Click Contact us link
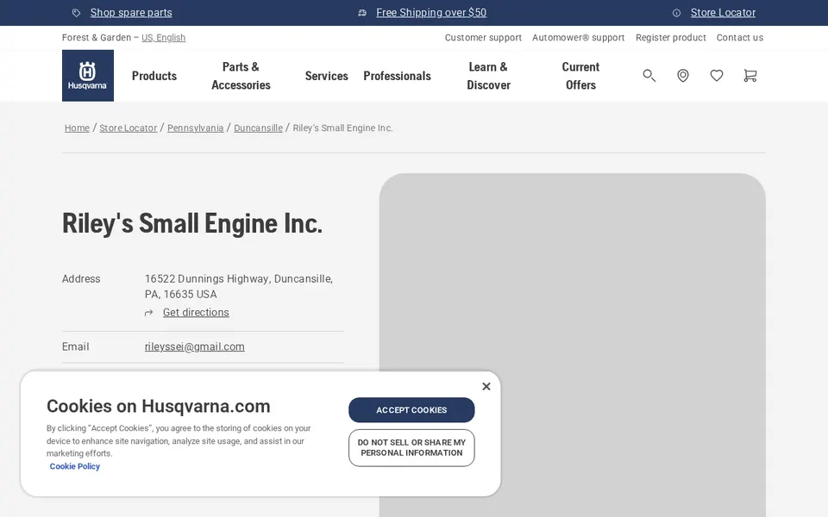 (740, 37)
